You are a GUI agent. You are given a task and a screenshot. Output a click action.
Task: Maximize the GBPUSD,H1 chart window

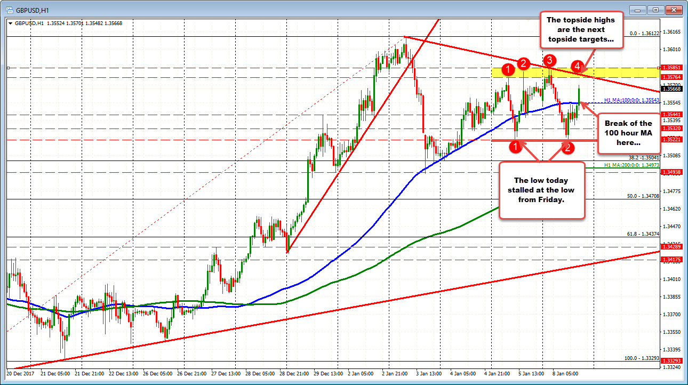(x=655, y=9)
